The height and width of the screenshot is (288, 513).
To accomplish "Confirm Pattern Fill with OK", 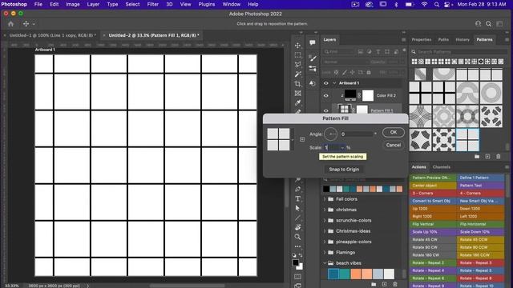I will pyautogui.click(x=394, y=132).
